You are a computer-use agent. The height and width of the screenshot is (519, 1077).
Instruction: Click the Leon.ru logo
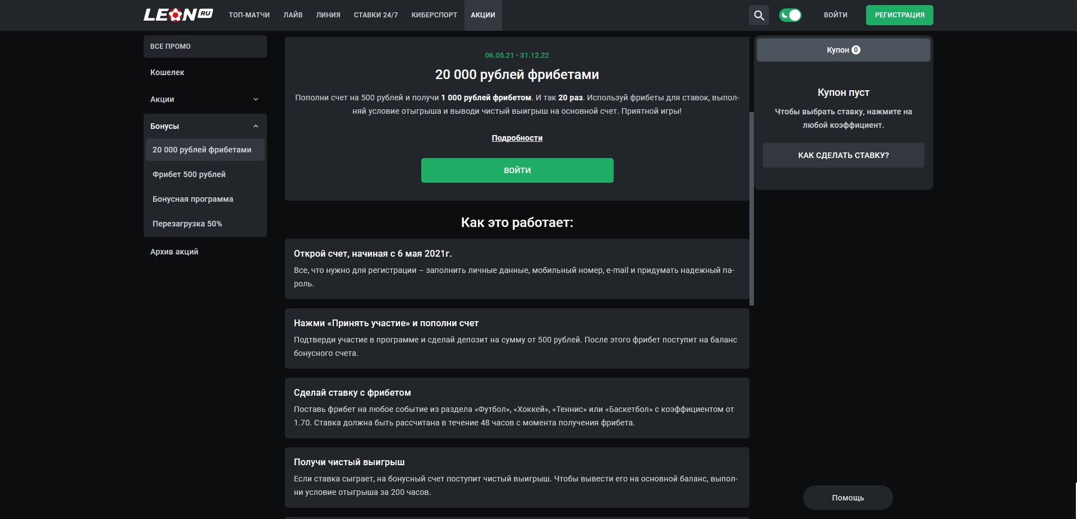tap(178, 15)
